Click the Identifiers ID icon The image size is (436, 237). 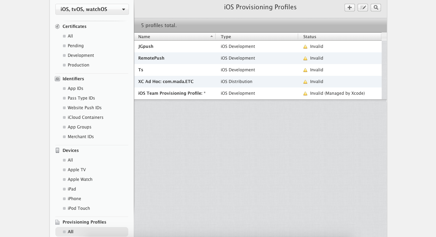(57, 79)
